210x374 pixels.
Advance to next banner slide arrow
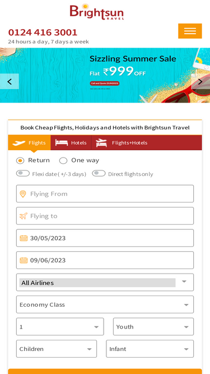[200, 81]
